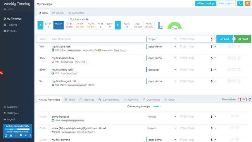The width and height of the screenshot is (252, 142).
Task: Open the notifications bell icon
Action: point(240,3)
